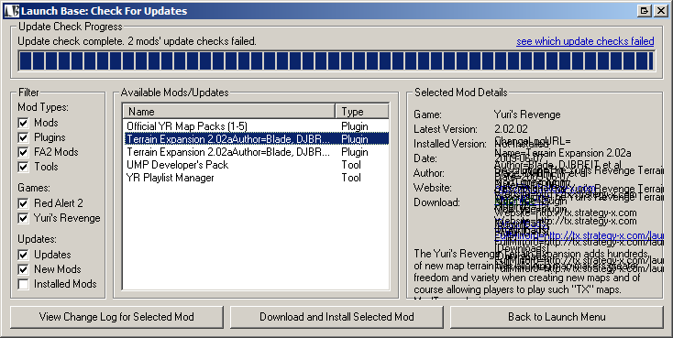Uncheck the Red Alert 2 game filter
The height and width of the screenshot is (338, 673).
23,203
